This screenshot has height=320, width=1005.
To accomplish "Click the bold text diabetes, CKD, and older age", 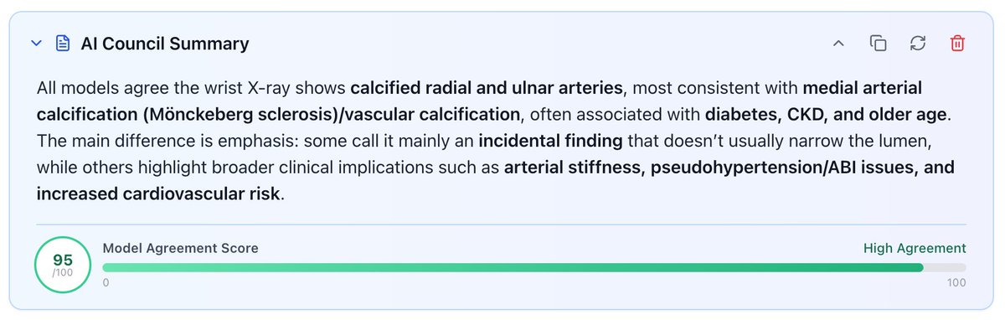I will (826, 114).
